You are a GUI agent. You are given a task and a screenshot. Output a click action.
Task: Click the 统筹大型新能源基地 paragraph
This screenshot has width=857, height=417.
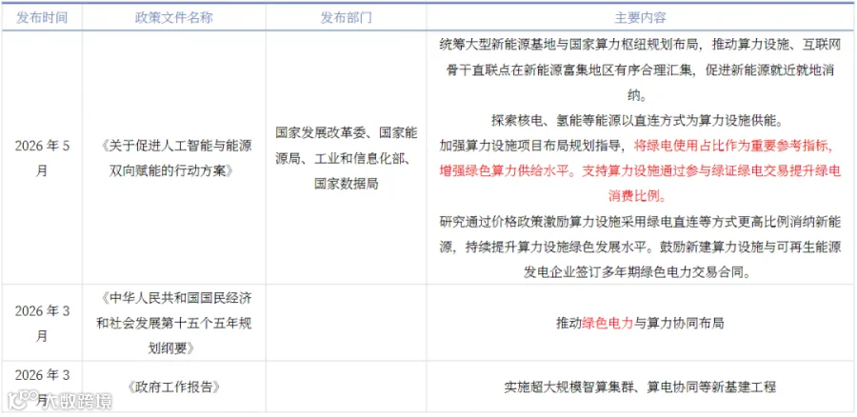point(641,70)
